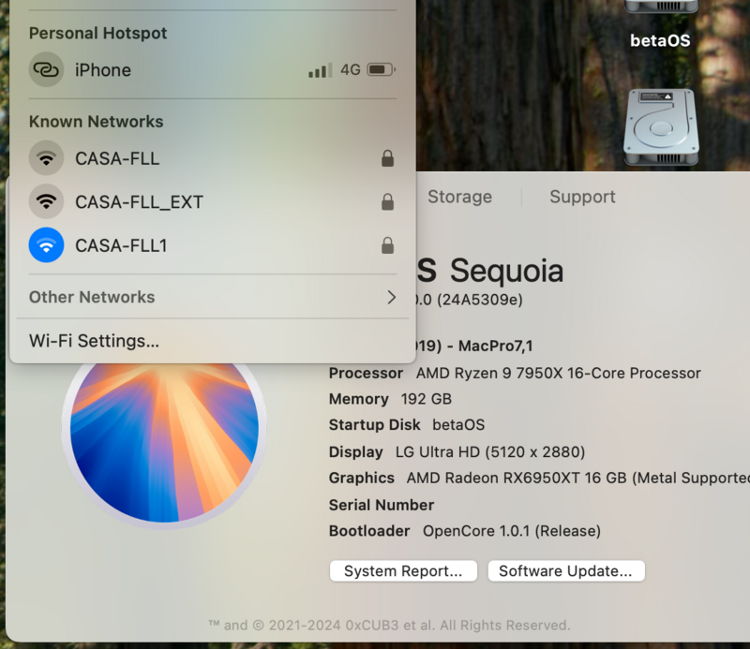Click the AMD Ryzen 9 7950X processor value
750x649 pixels.
[x=558, y=374]
